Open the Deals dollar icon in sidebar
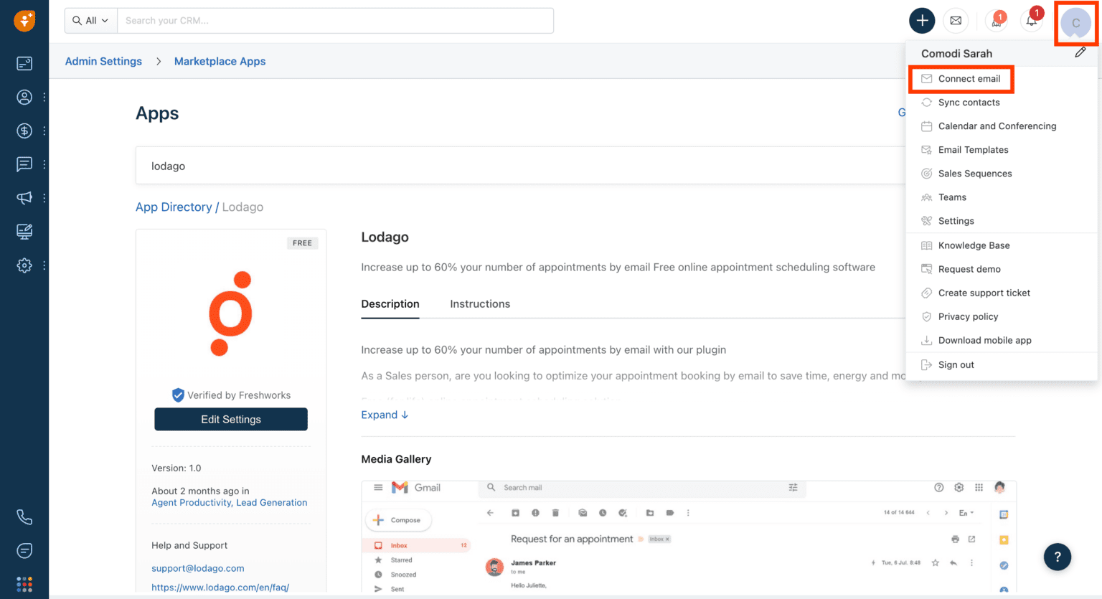The height and width of the screenshot is (599, 1102). click(x=24, y=131)
